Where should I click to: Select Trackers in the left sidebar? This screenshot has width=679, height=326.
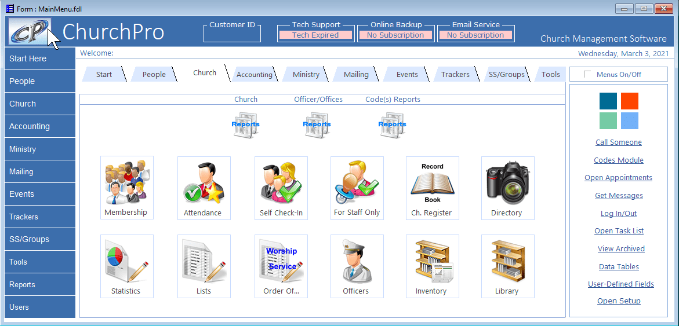tap(40, 217)
